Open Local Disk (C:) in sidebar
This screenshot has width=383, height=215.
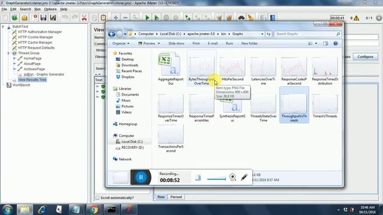132,142
